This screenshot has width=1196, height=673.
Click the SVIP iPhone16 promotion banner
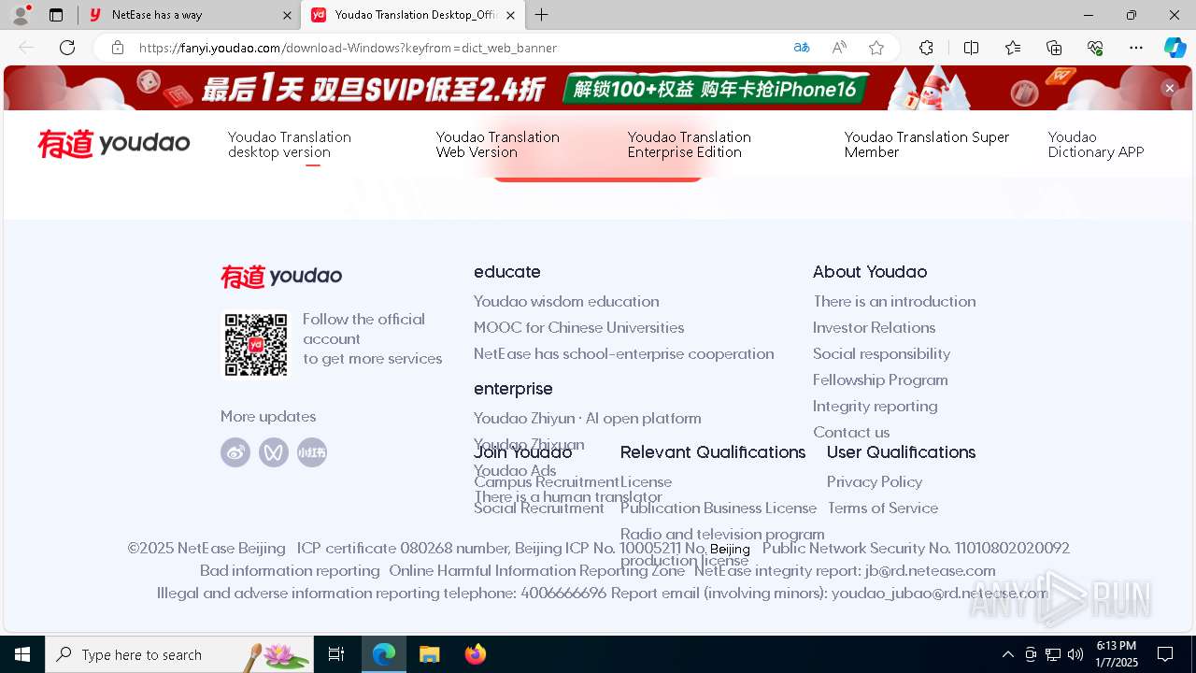pos(598,88)
